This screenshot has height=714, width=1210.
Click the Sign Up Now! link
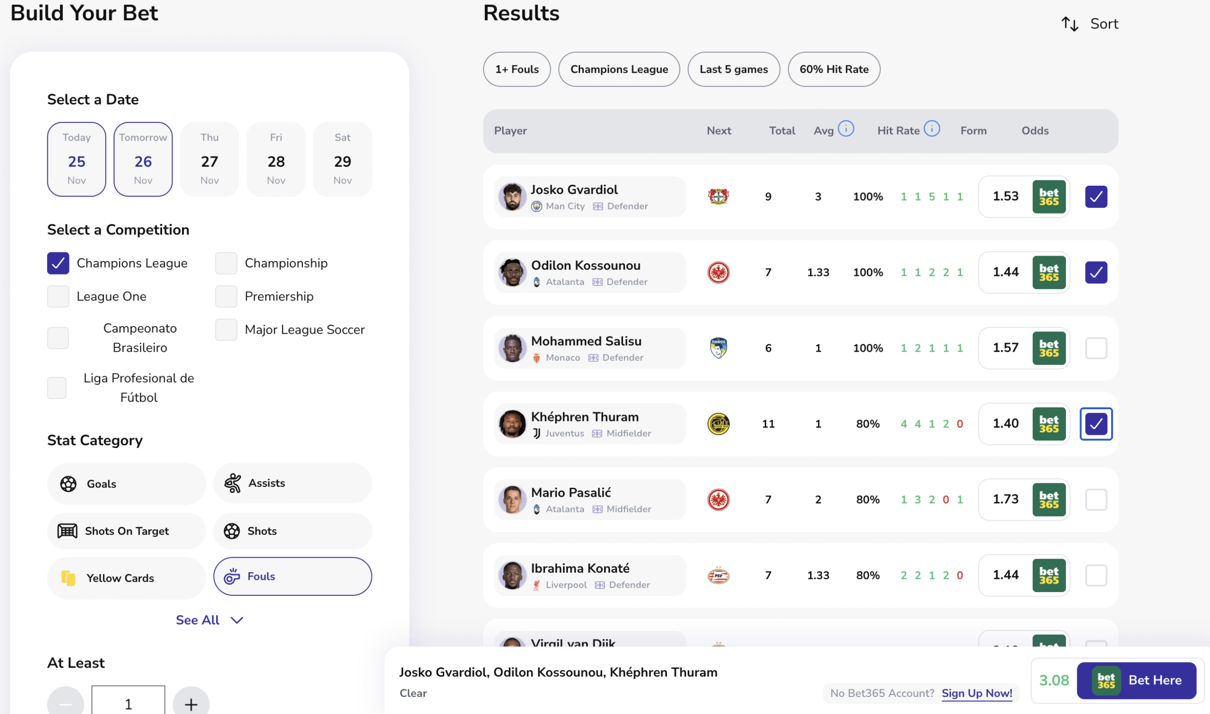[x=977, y=693]
